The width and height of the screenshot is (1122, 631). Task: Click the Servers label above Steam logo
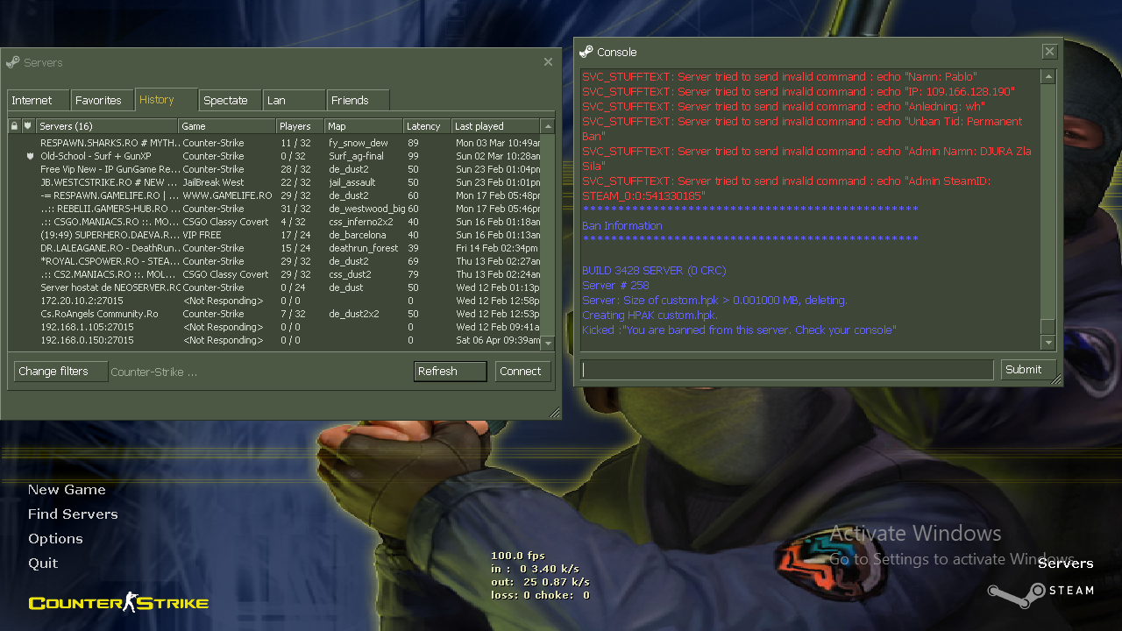point(1066,564)
